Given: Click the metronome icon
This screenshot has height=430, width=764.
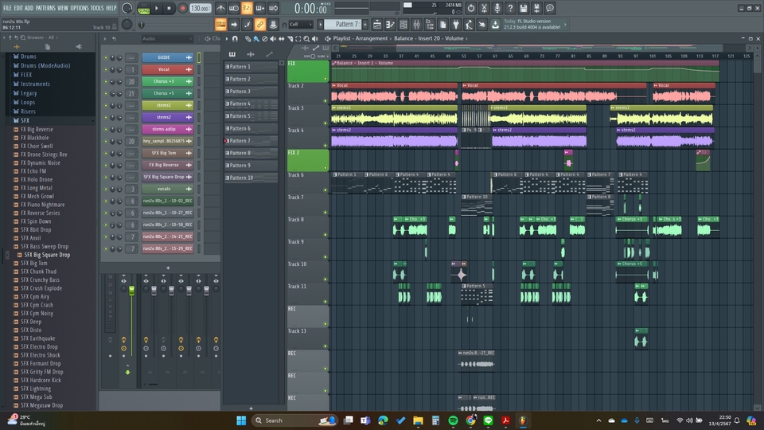Looking at the screenshot, I should [x=220, y=8].
